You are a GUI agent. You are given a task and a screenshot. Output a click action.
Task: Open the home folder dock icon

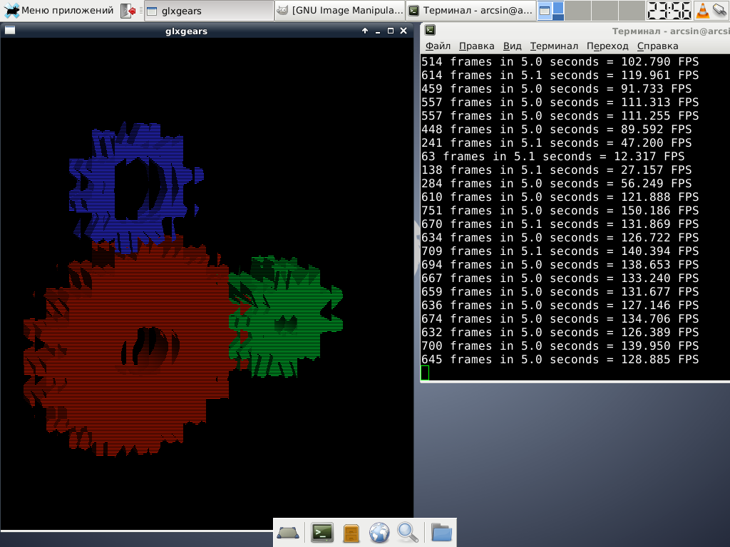click(441, 533)
